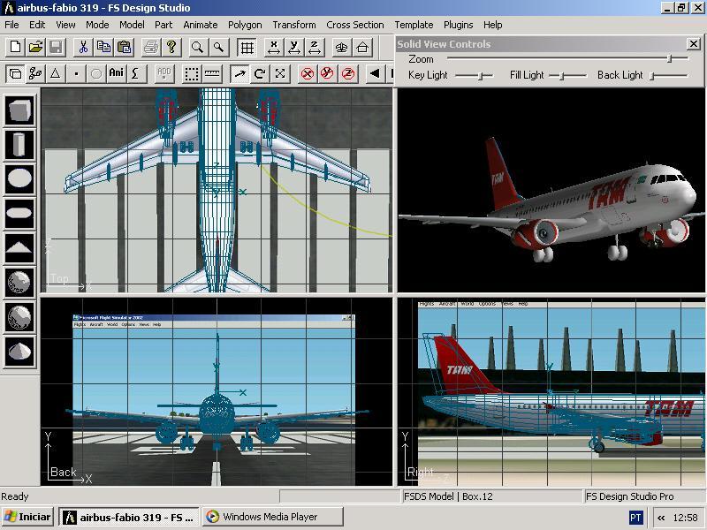Click the ADD point icon
Image resolution: width=707 pixels, height=530 pixels.
coord(164,73)
